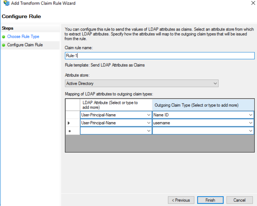Go to Choose Rule Type step
The image size is (257, 206).
[23, 37]
